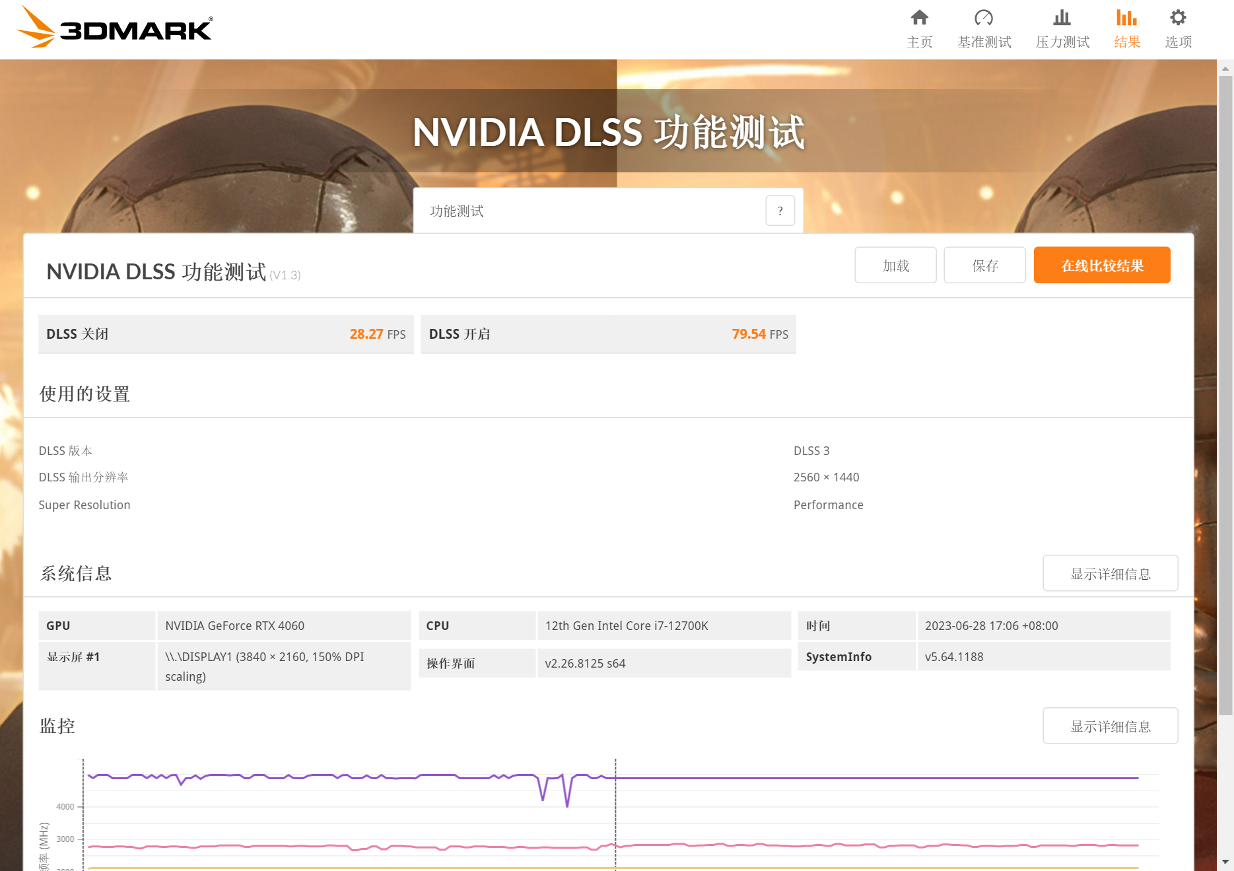Show details for 系统信息 section
This screenshot has width=1234, height=871.
pos(1110,573)
